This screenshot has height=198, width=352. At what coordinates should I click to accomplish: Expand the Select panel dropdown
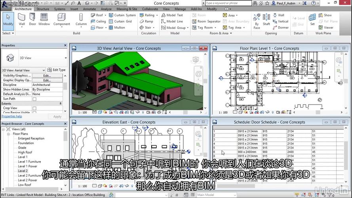(8, 33)
